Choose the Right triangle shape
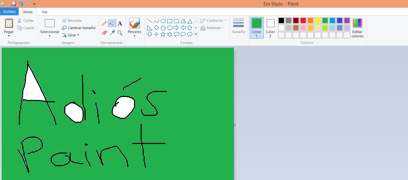 (150, 28)
